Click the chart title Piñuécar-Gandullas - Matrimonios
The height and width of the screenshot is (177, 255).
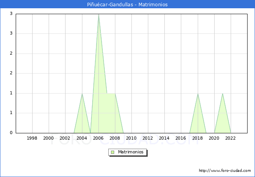point(127,5)
